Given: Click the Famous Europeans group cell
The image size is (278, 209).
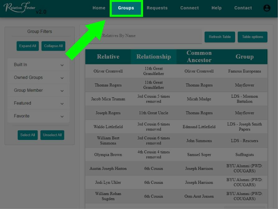Looking at the screenshot, I should pyautogui.click(x=244, y=71).
